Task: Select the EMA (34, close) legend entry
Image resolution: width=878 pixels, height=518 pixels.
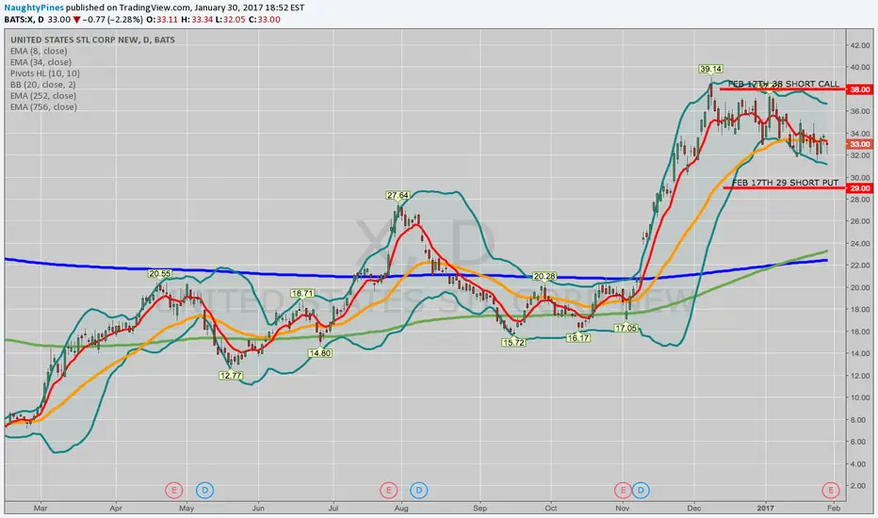Action: [41, 62]
